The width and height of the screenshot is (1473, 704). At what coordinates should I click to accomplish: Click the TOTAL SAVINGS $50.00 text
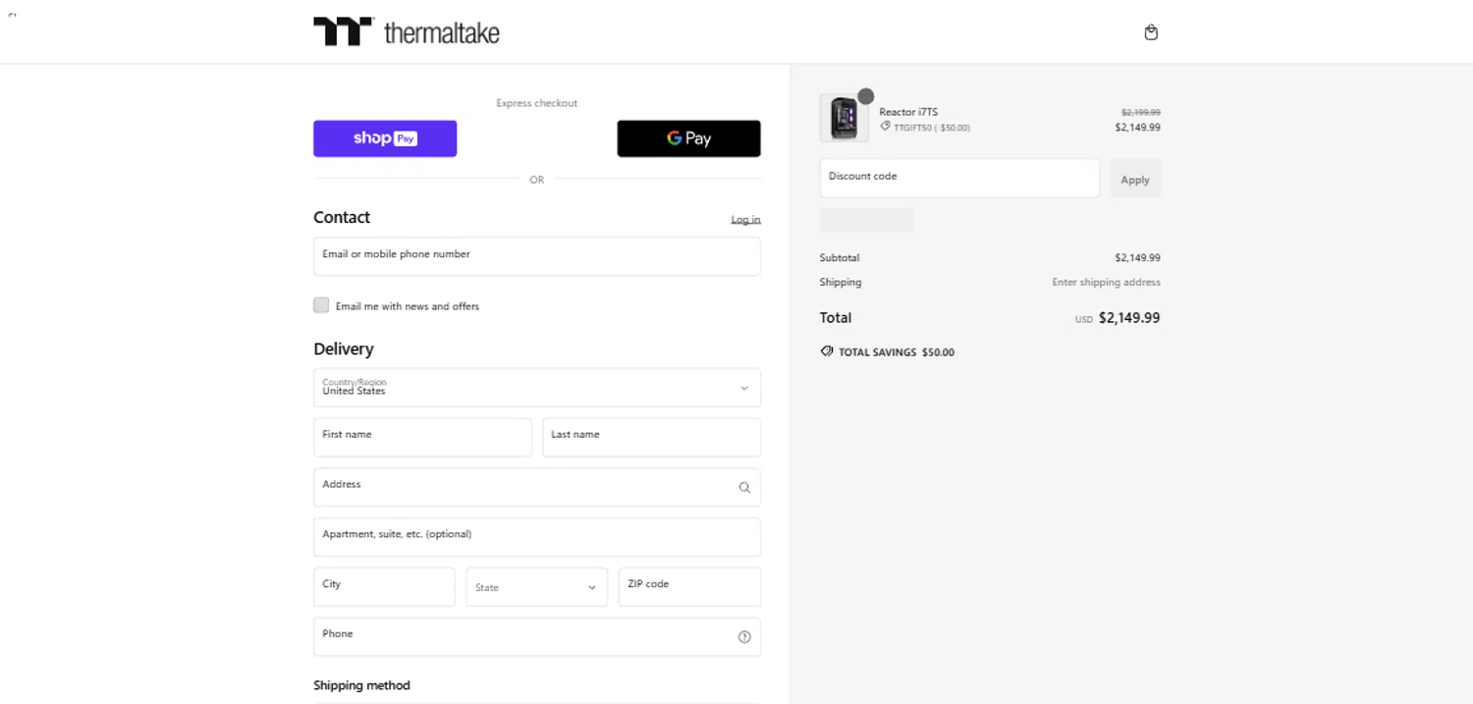897,352
